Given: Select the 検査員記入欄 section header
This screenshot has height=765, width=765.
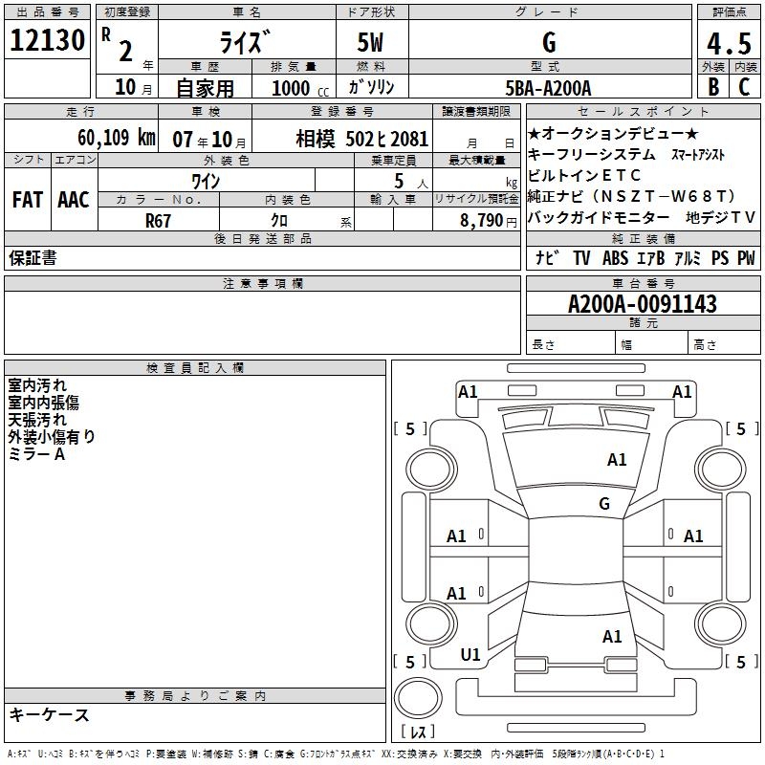Looking at the screenshot, I should click(195, 368).
